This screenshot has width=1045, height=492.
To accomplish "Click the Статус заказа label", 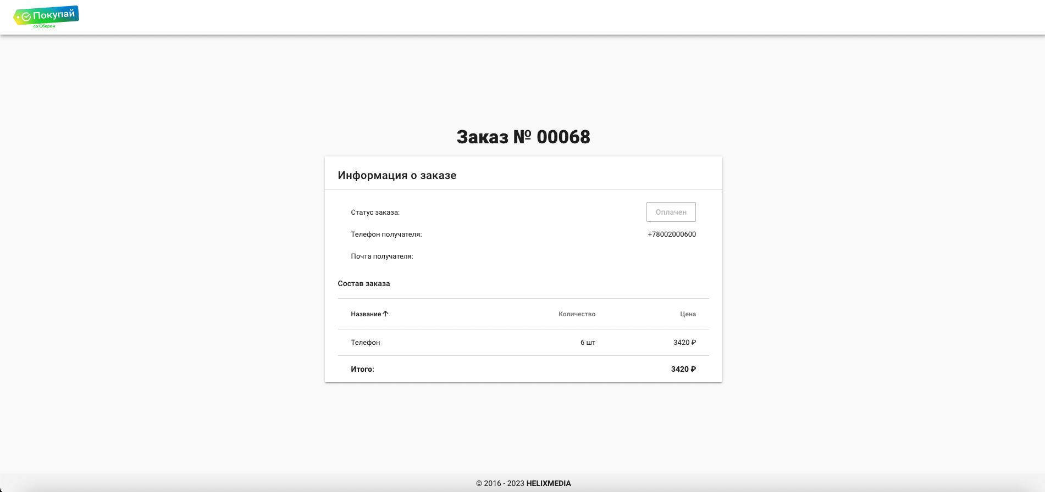I will pos(375,212).
